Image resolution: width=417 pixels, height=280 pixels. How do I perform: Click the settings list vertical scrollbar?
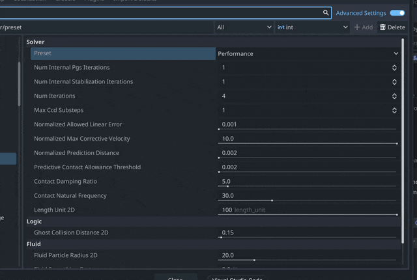click(x=403, y=130)
